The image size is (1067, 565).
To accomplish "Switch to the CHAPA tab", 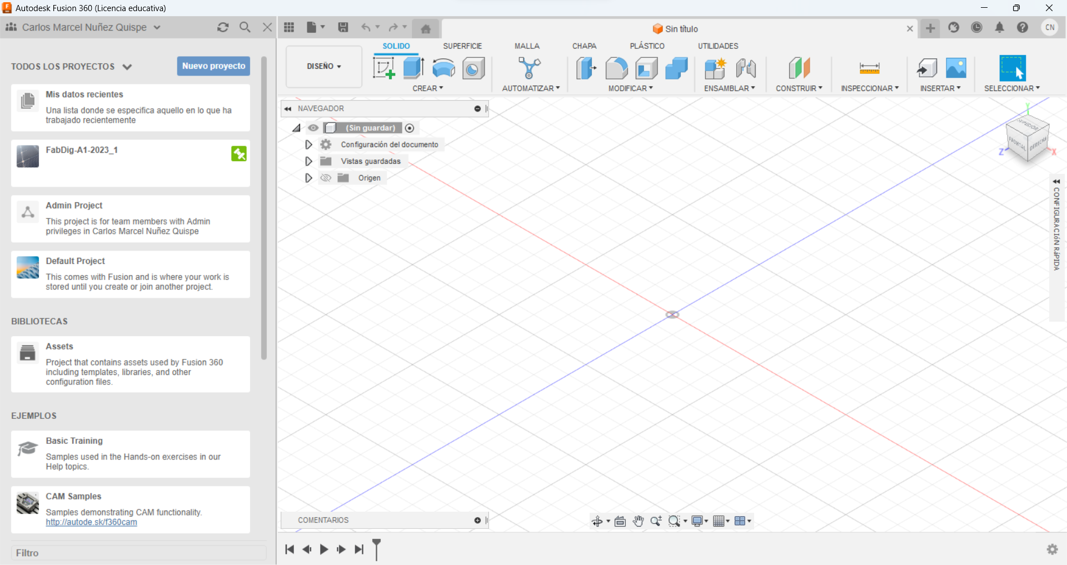I will (584, 46).
